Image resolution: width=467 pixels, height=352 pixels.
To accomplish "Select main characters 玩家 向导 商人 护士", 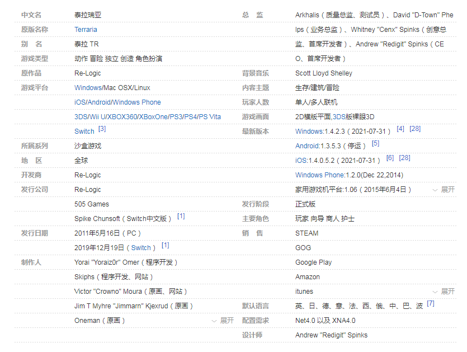I will pyautogui.click(x=325, y=219).
